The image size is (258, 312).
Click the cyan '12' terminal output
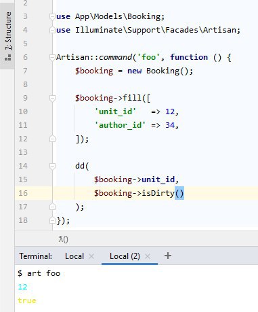[x=22, y=287]
